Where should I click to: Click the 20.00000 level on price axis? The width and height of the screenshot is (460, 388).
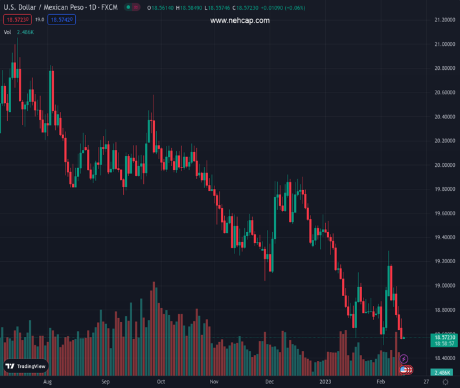pyautogui.click(x=444, y=165)
